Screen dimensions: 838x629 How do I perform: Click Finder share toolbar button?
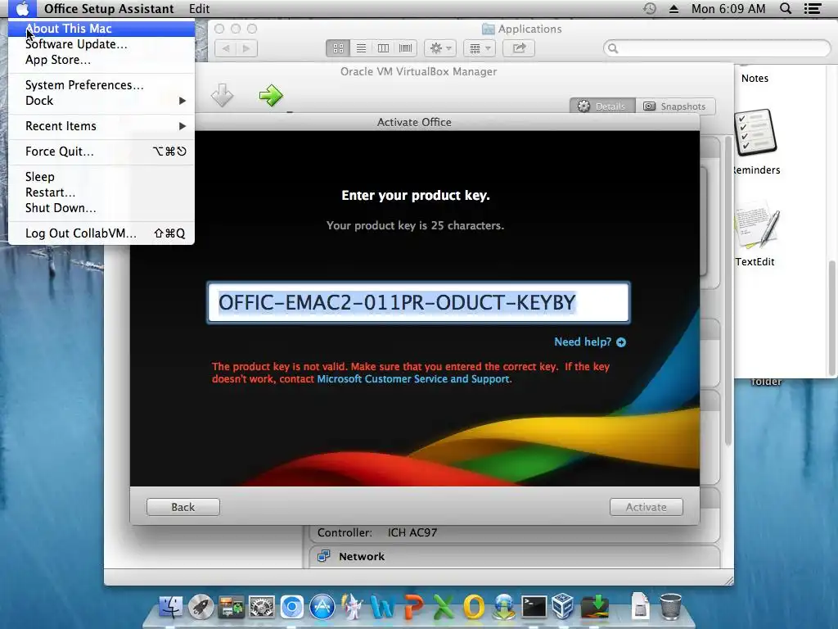click(x=519, y=48)
